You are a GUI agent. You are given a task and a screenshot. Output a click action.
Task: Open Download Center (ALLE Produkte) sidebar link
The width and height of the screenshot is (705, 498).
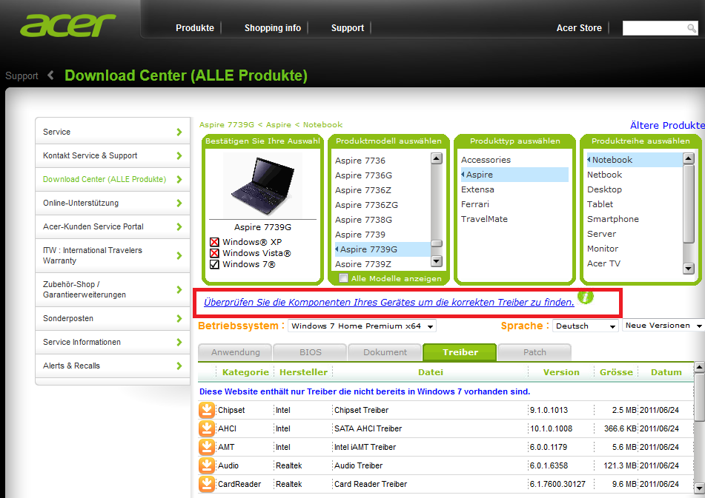[x=113, y=180]
